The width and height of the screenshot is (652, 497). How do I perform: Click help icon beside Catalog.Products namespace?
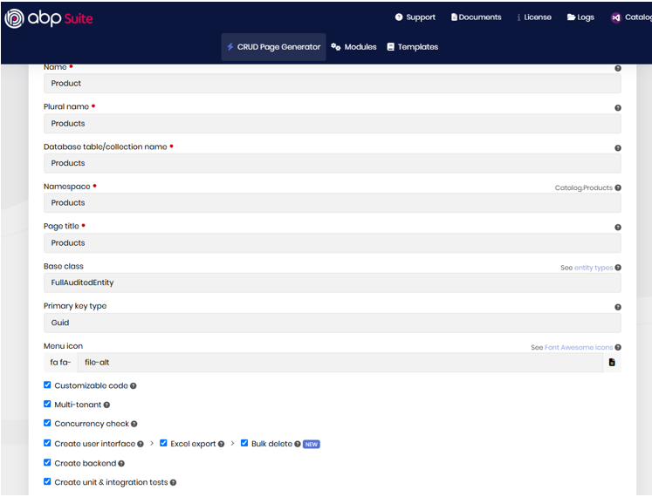[x=618, y=187]
